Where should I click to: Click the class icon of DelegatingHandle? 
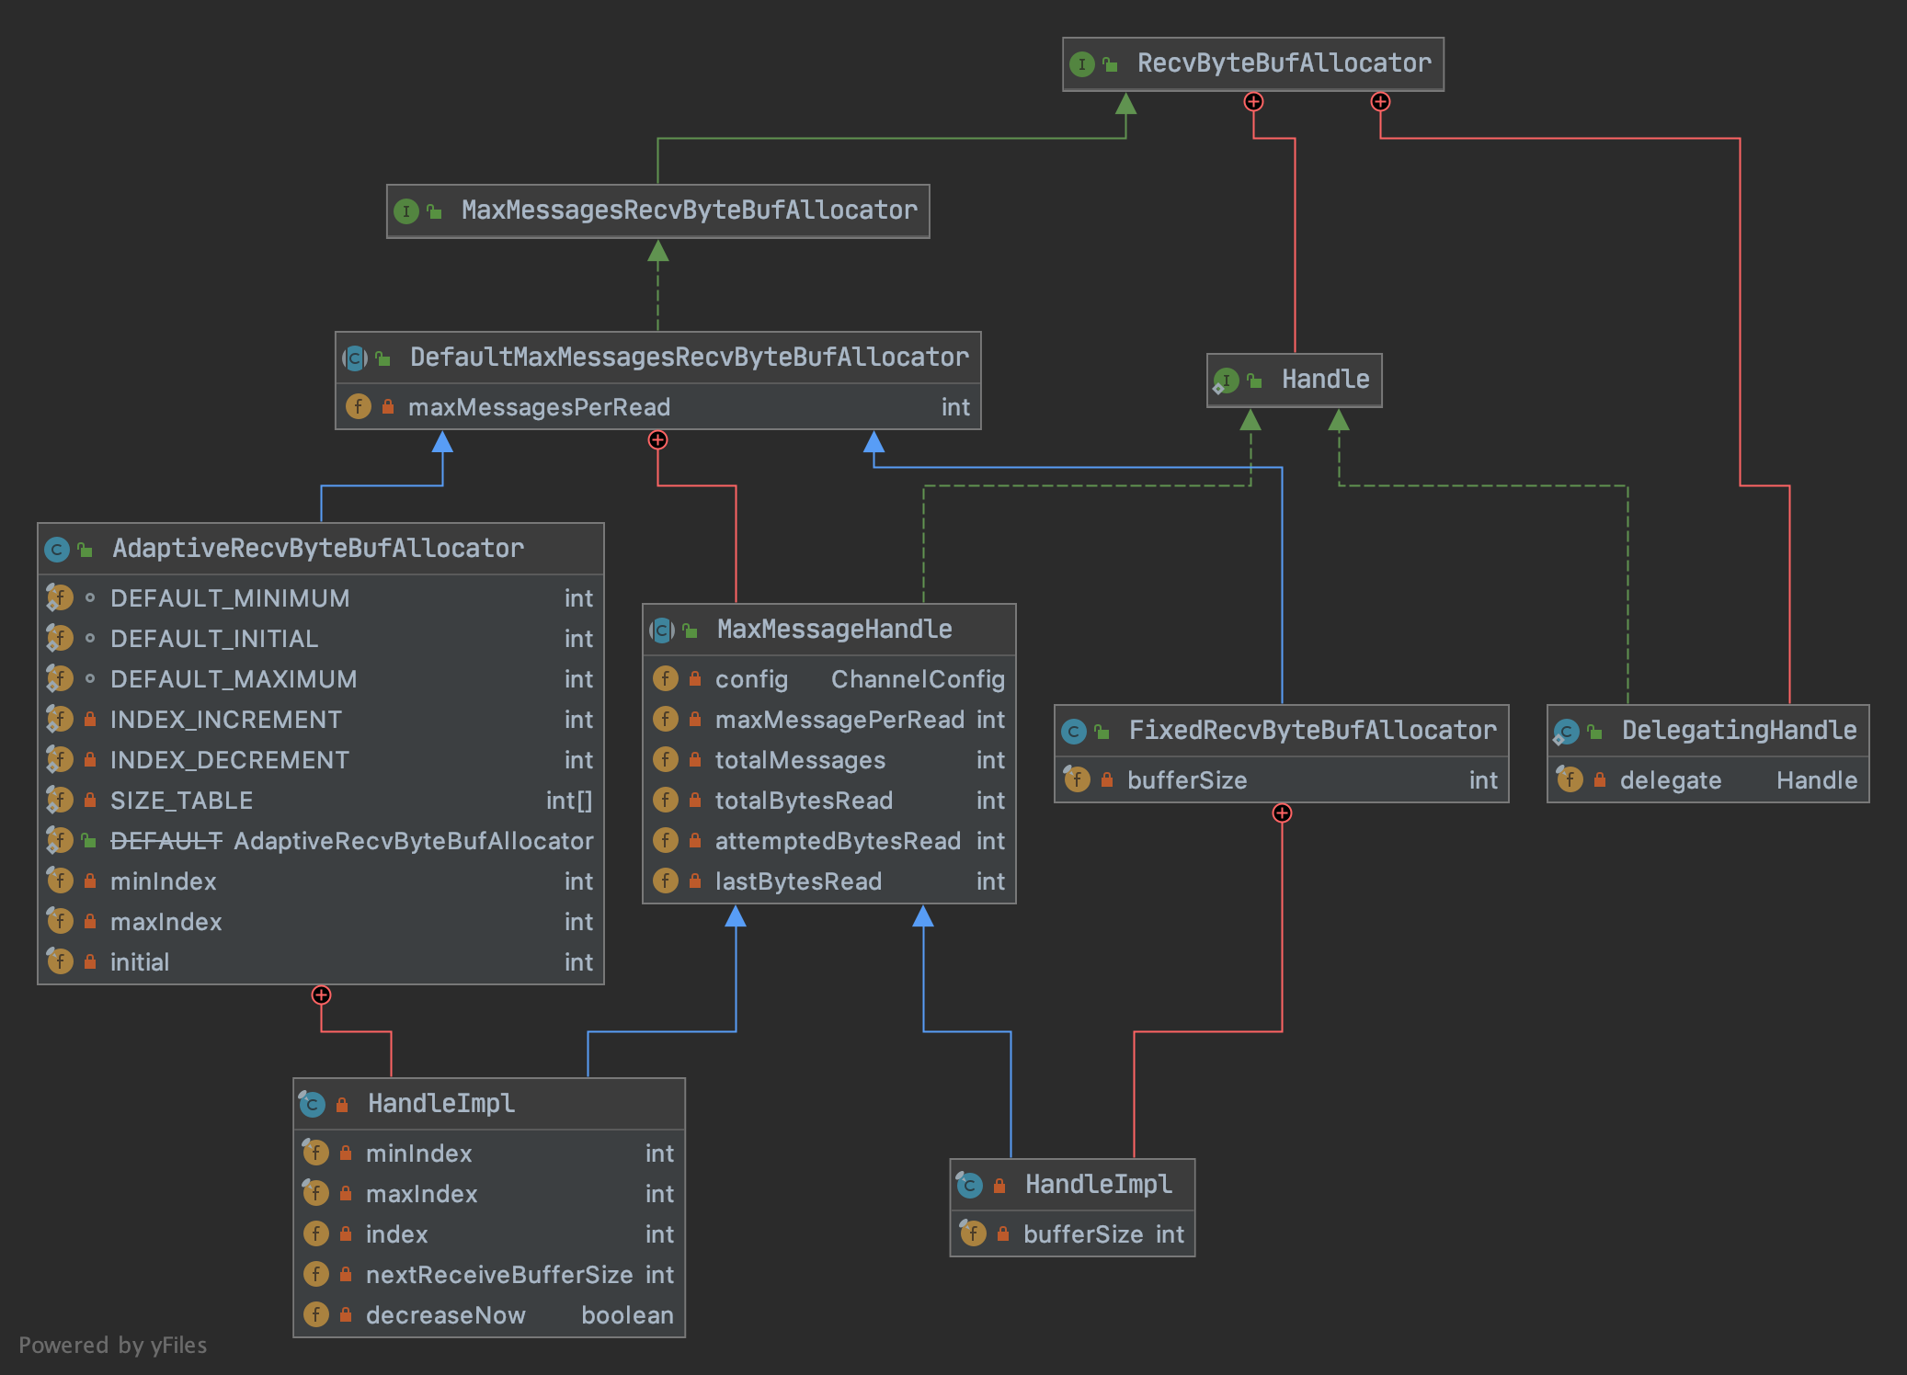(1567, 732)
